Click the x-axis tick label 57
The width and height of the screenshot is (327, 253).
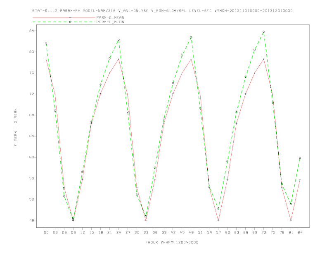[x=218, y=232]
